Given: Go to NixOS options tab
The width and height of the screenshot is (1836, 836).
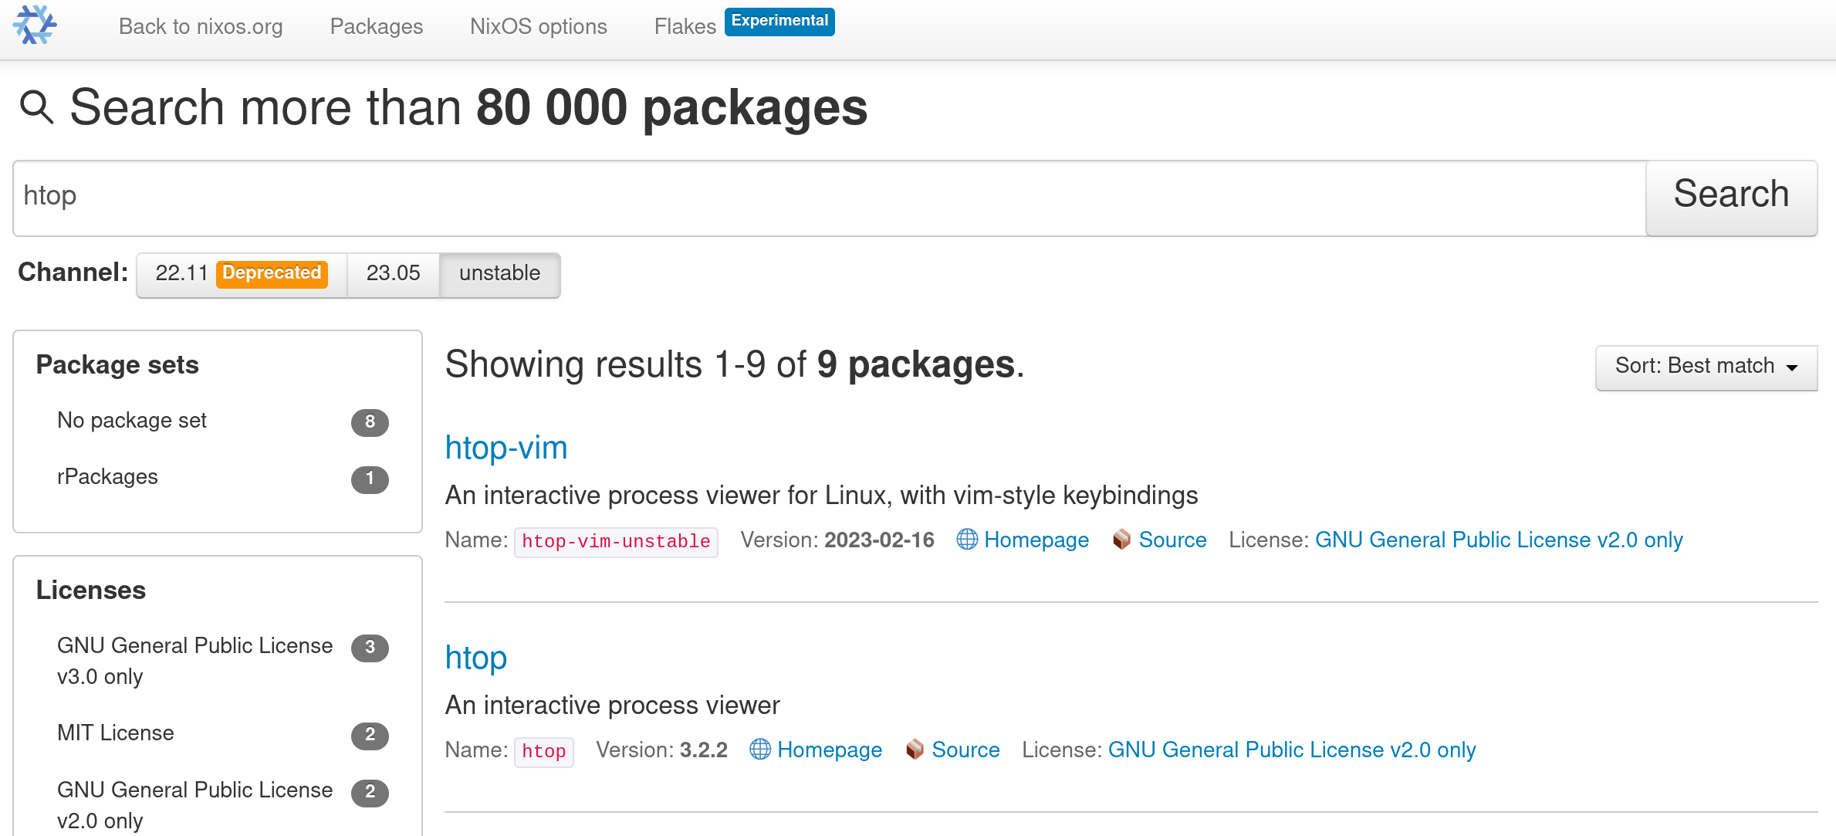Looking at the screenshot, I should [538, 27].
